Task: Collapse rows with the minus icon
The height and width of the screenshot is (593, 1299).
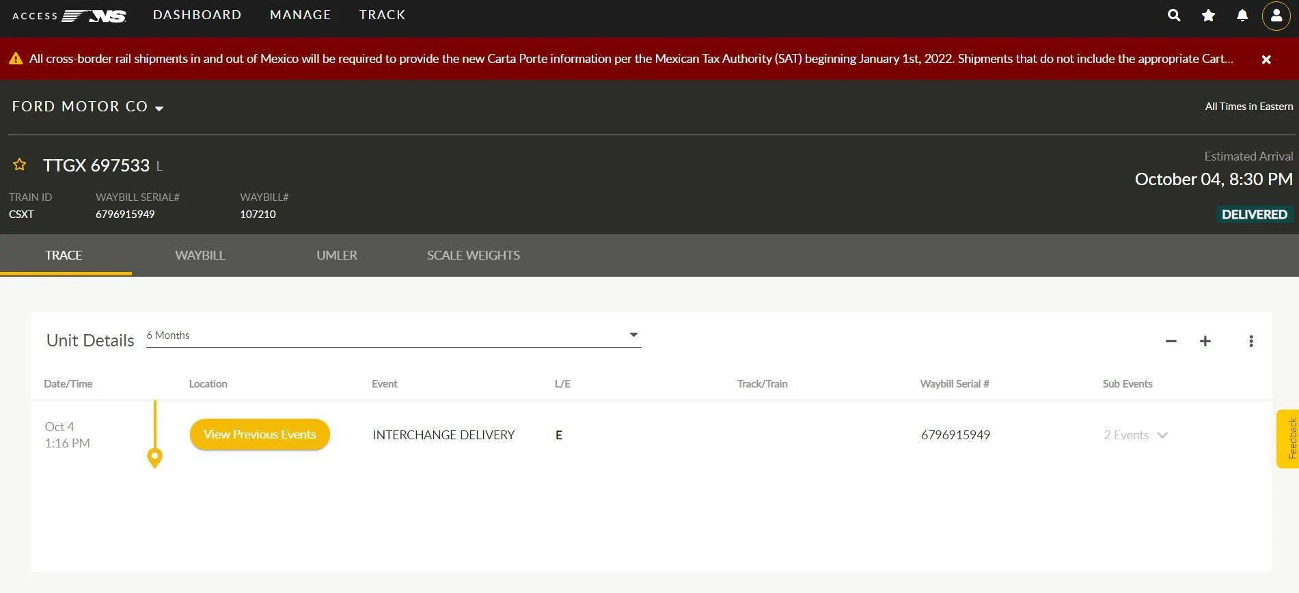Action: (1171, 341)
